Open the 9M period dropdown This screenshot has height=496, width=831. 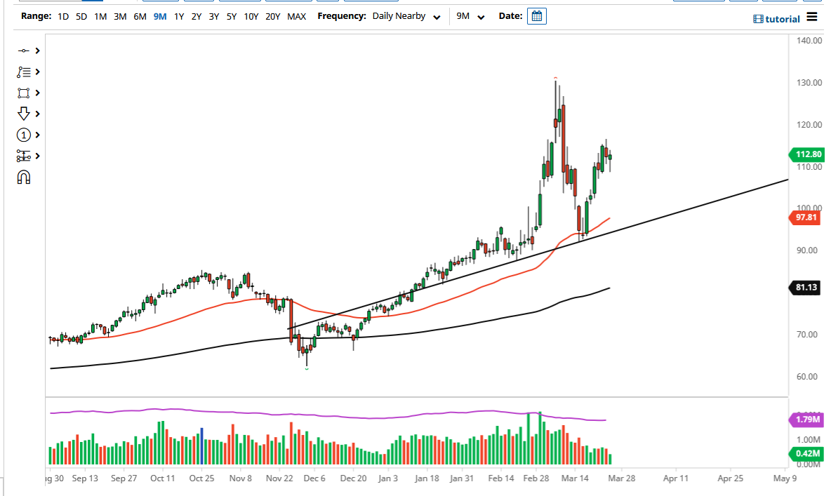pyautogui.click(x=471, y=16)
